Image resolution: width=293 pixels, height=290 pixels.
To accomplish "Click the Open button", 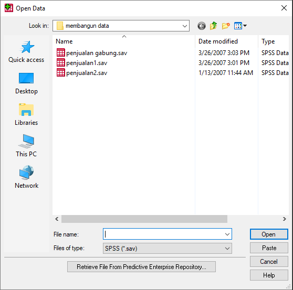I will click(x=269, y=234).
